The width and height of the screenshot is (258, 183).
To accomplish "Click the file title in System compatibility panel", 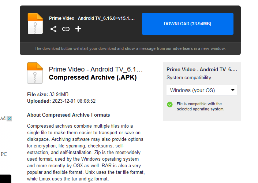I will tap(202, 69).
